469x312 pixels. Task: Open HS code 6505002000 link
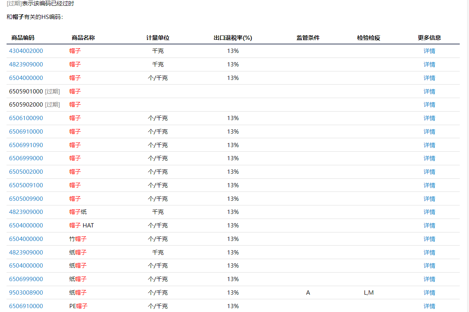tap(26, 172)
